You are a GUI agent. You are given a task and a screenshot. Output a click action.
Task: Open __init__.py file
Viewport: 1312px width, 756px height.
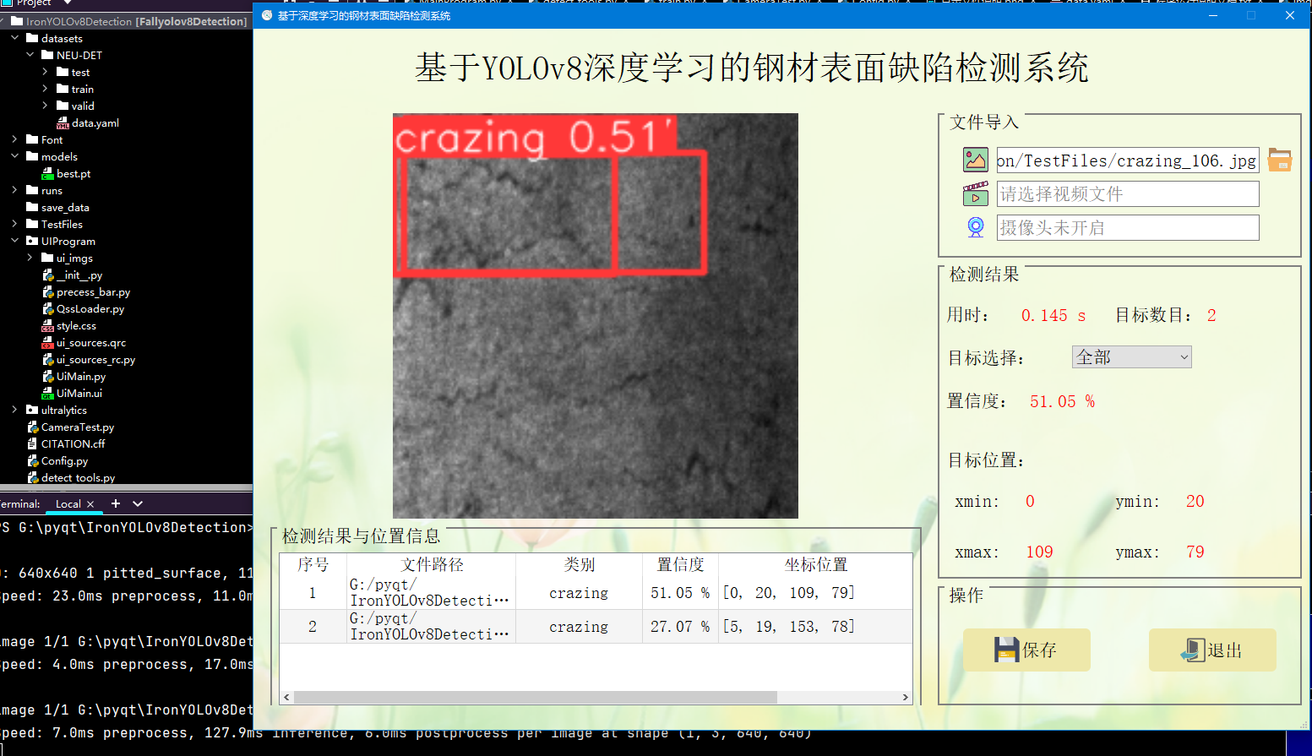click(x=73, y=275)
